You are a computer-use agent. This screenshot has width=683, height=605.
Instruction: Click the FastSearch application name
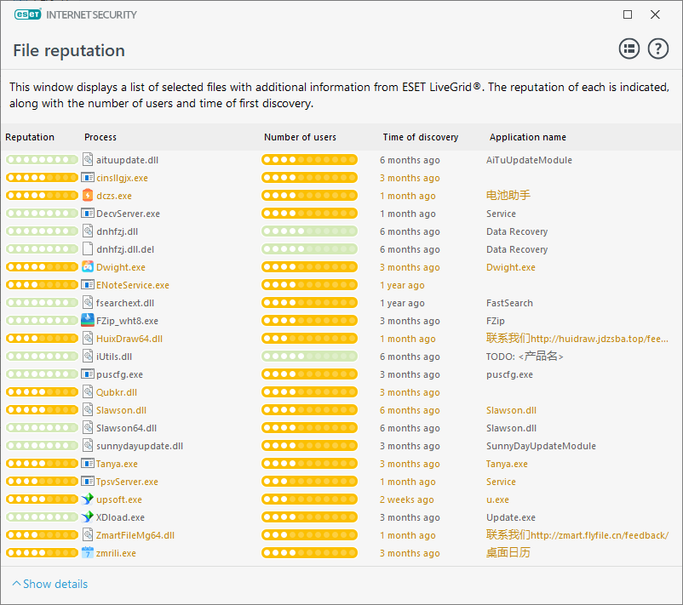509,303
